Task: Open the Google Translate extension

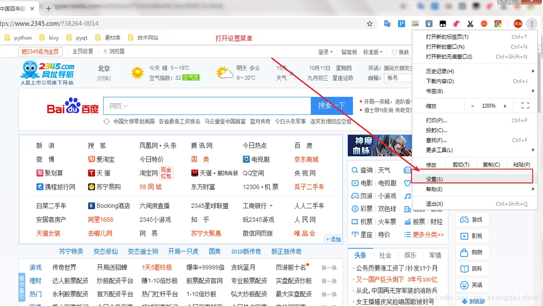Action: [x=388, y=24]
